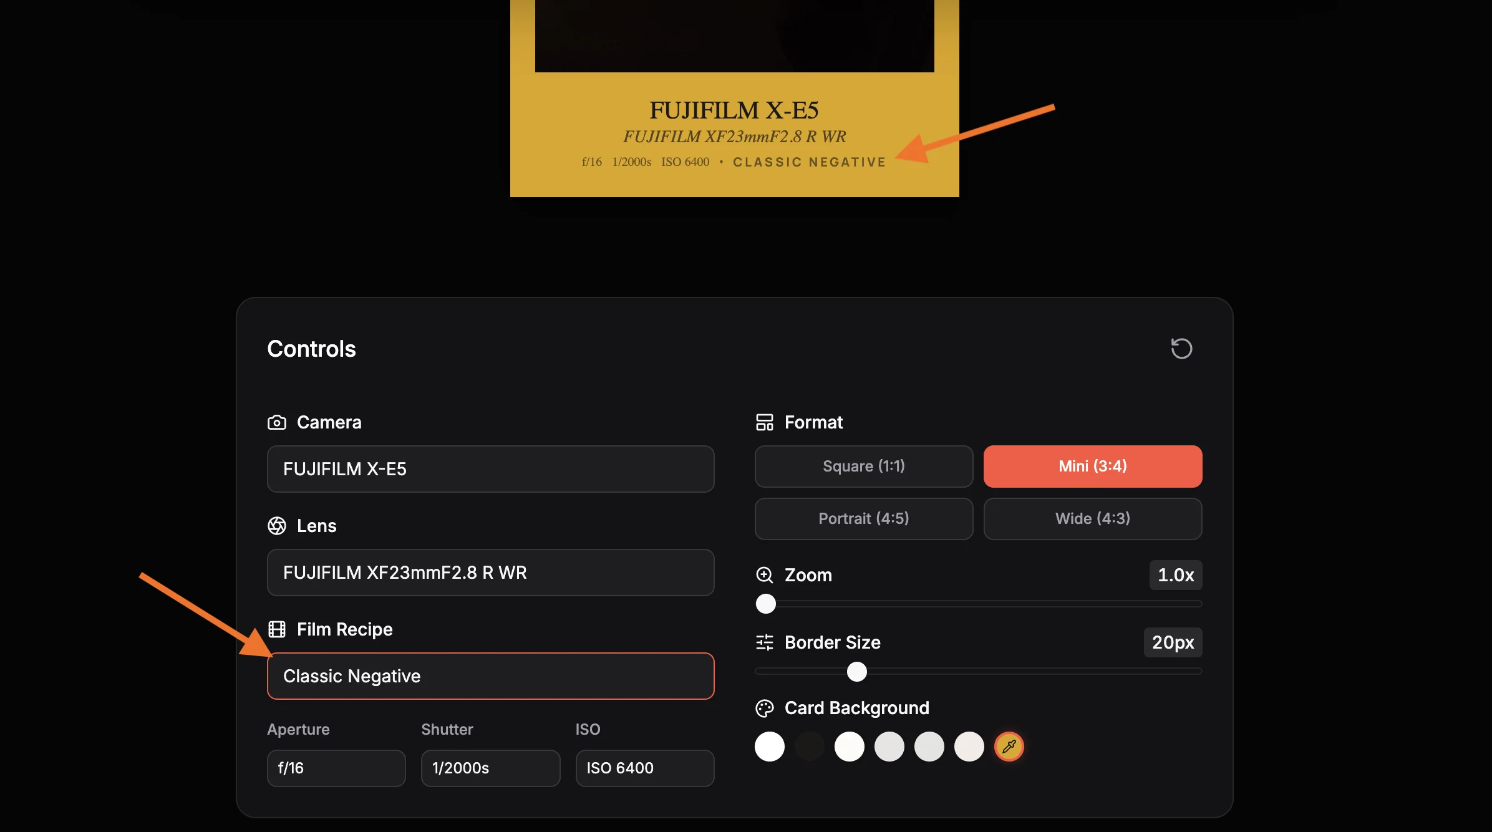Click the italic lens name on the card

point(735,137)
